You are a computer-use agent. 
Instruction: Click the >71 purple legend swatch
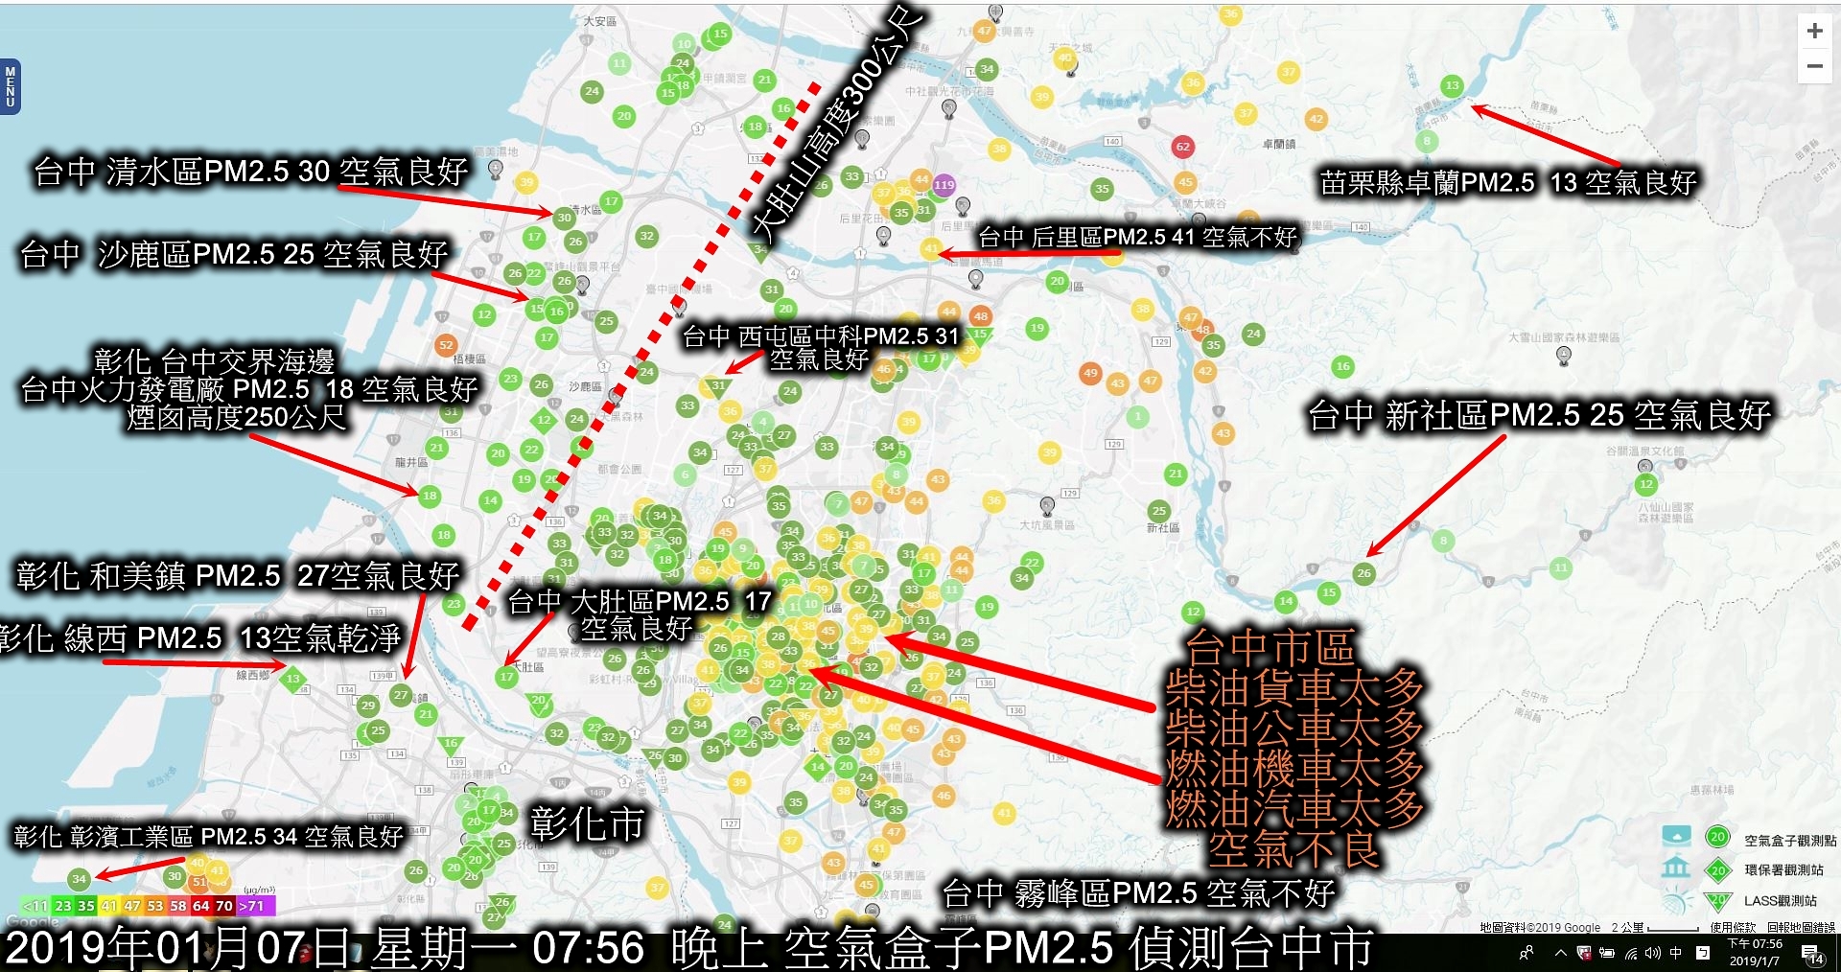point(255,905)
